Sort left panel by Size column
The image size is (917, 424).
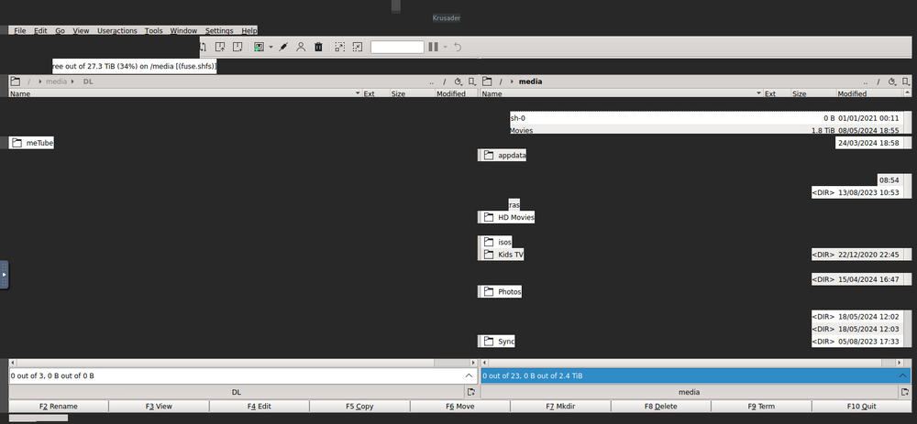tap(413, 93)
